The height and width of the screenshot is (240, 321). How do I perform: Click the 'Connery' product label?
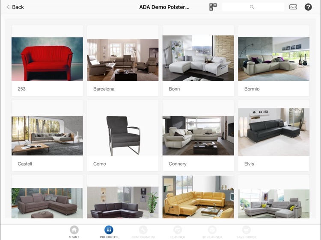[x=178, y=164]
